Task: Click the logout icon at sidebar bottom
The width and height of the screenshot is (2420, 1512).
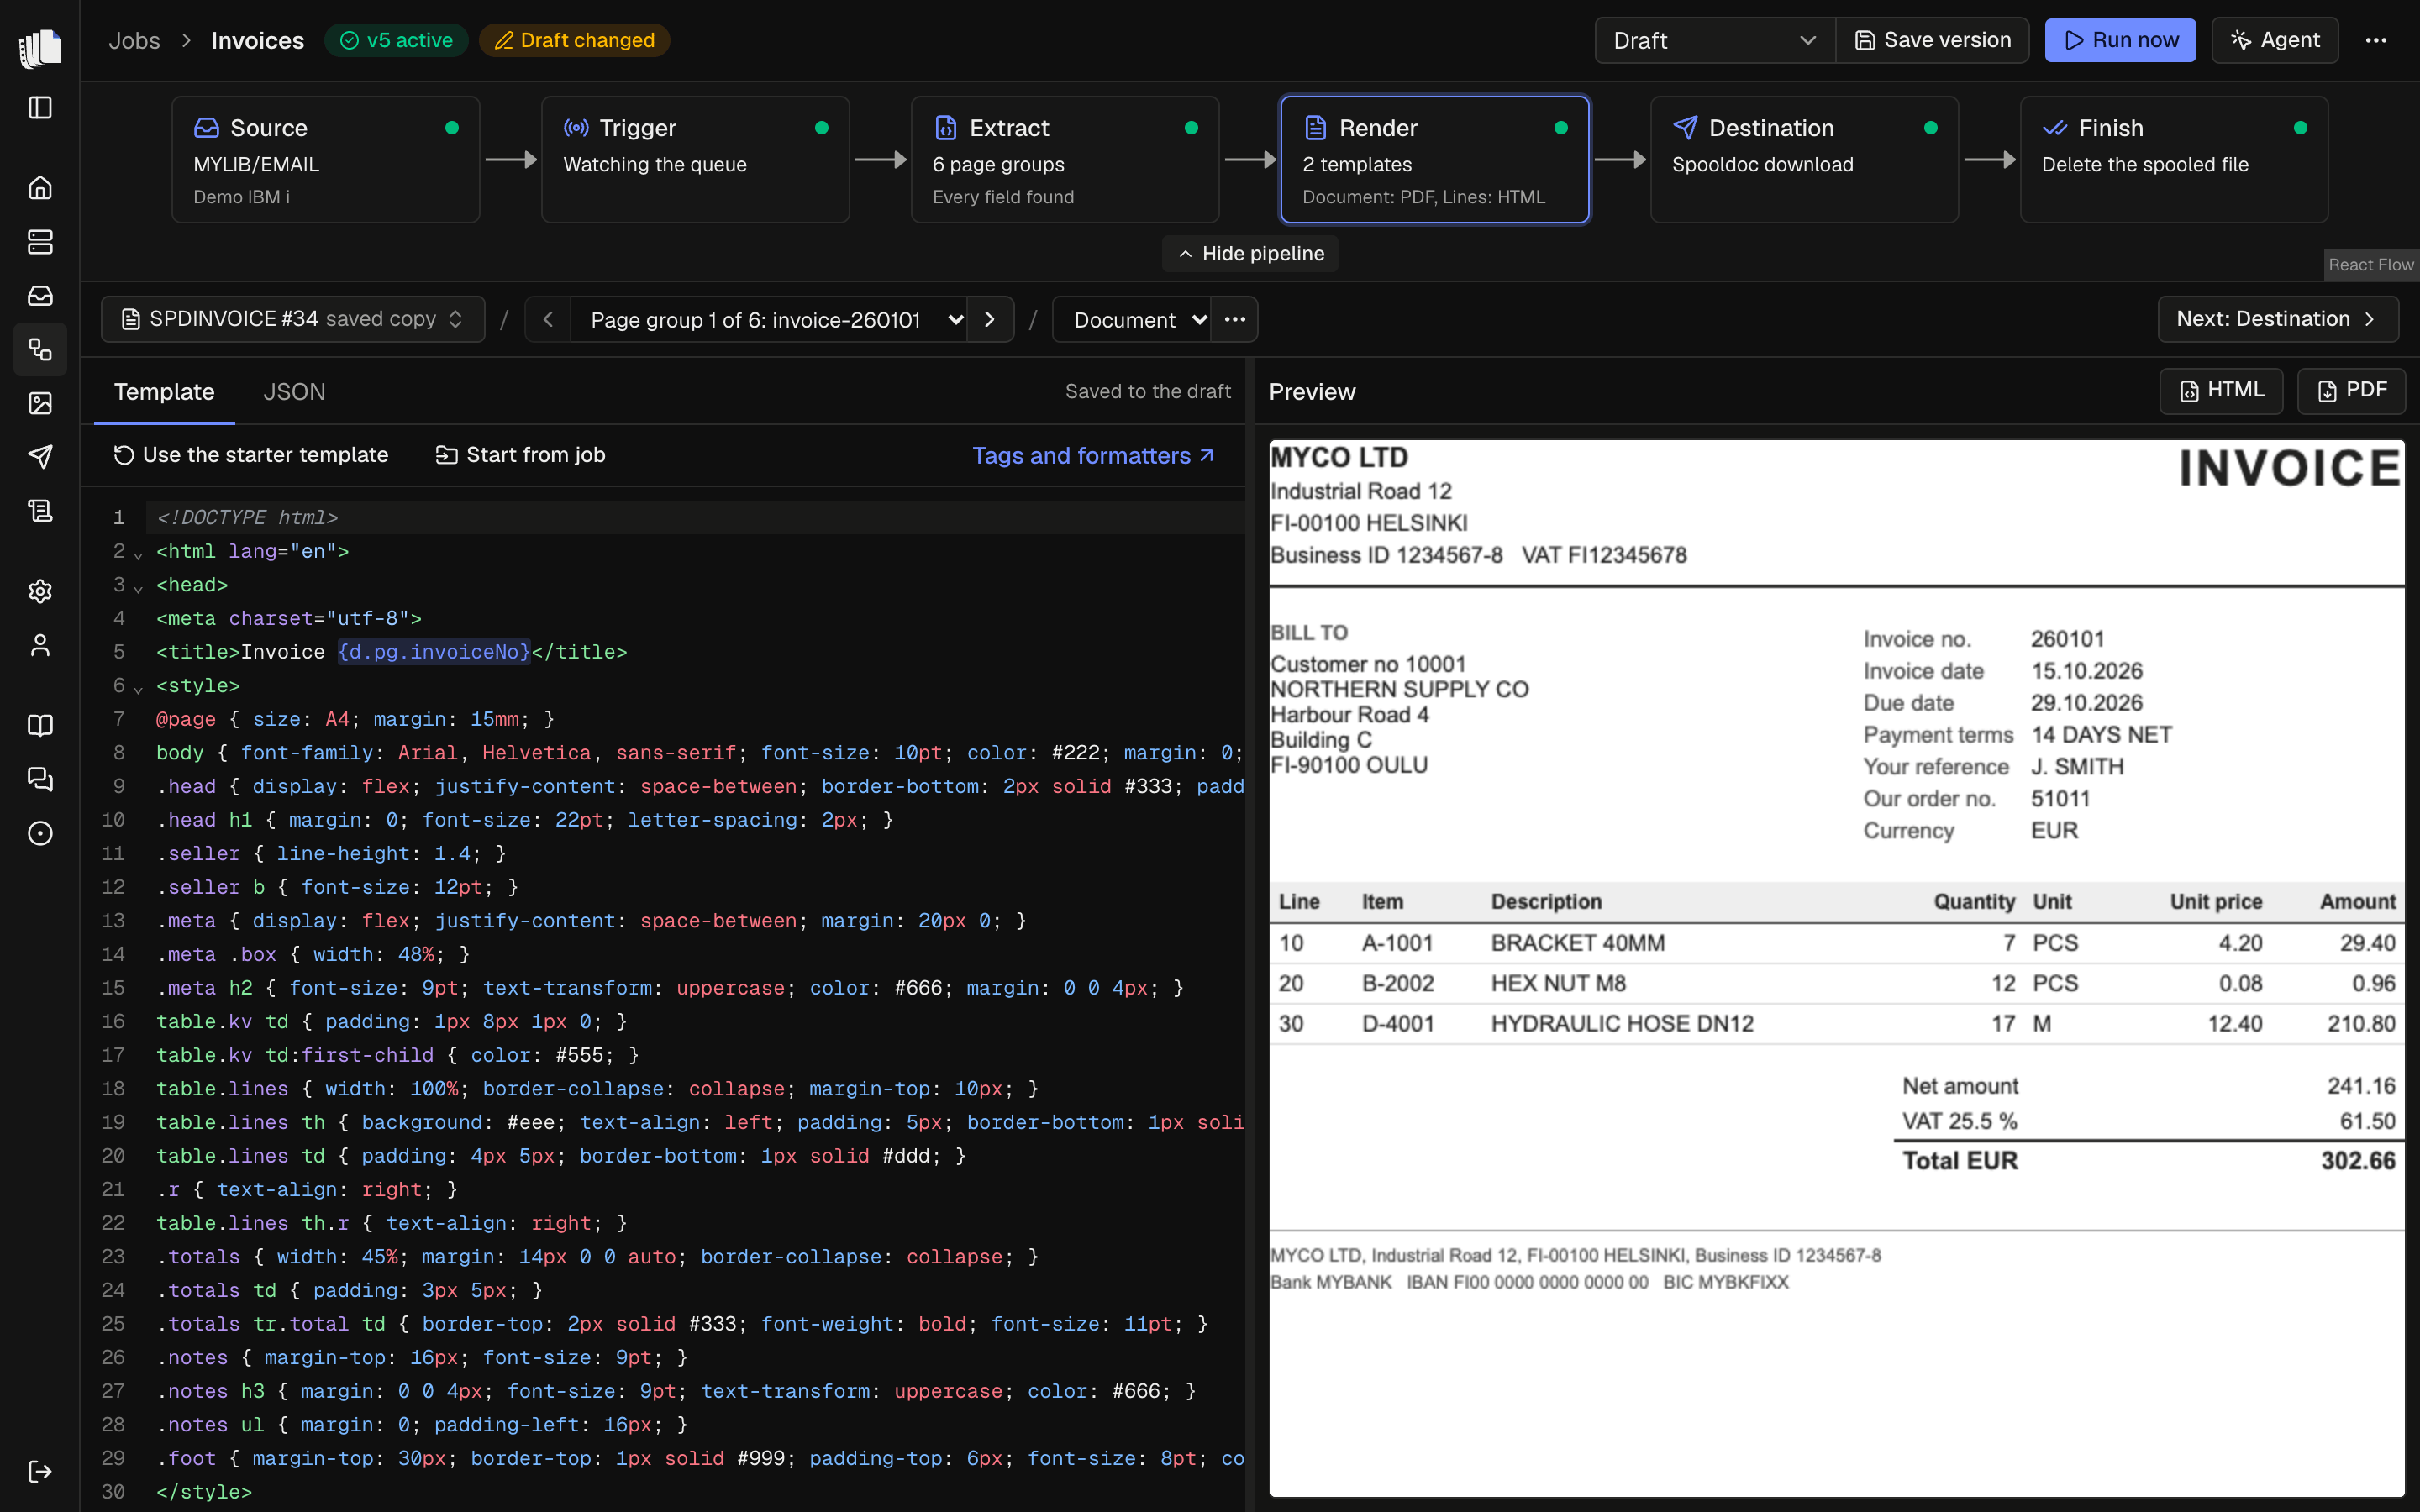Action: [40, 1471]
